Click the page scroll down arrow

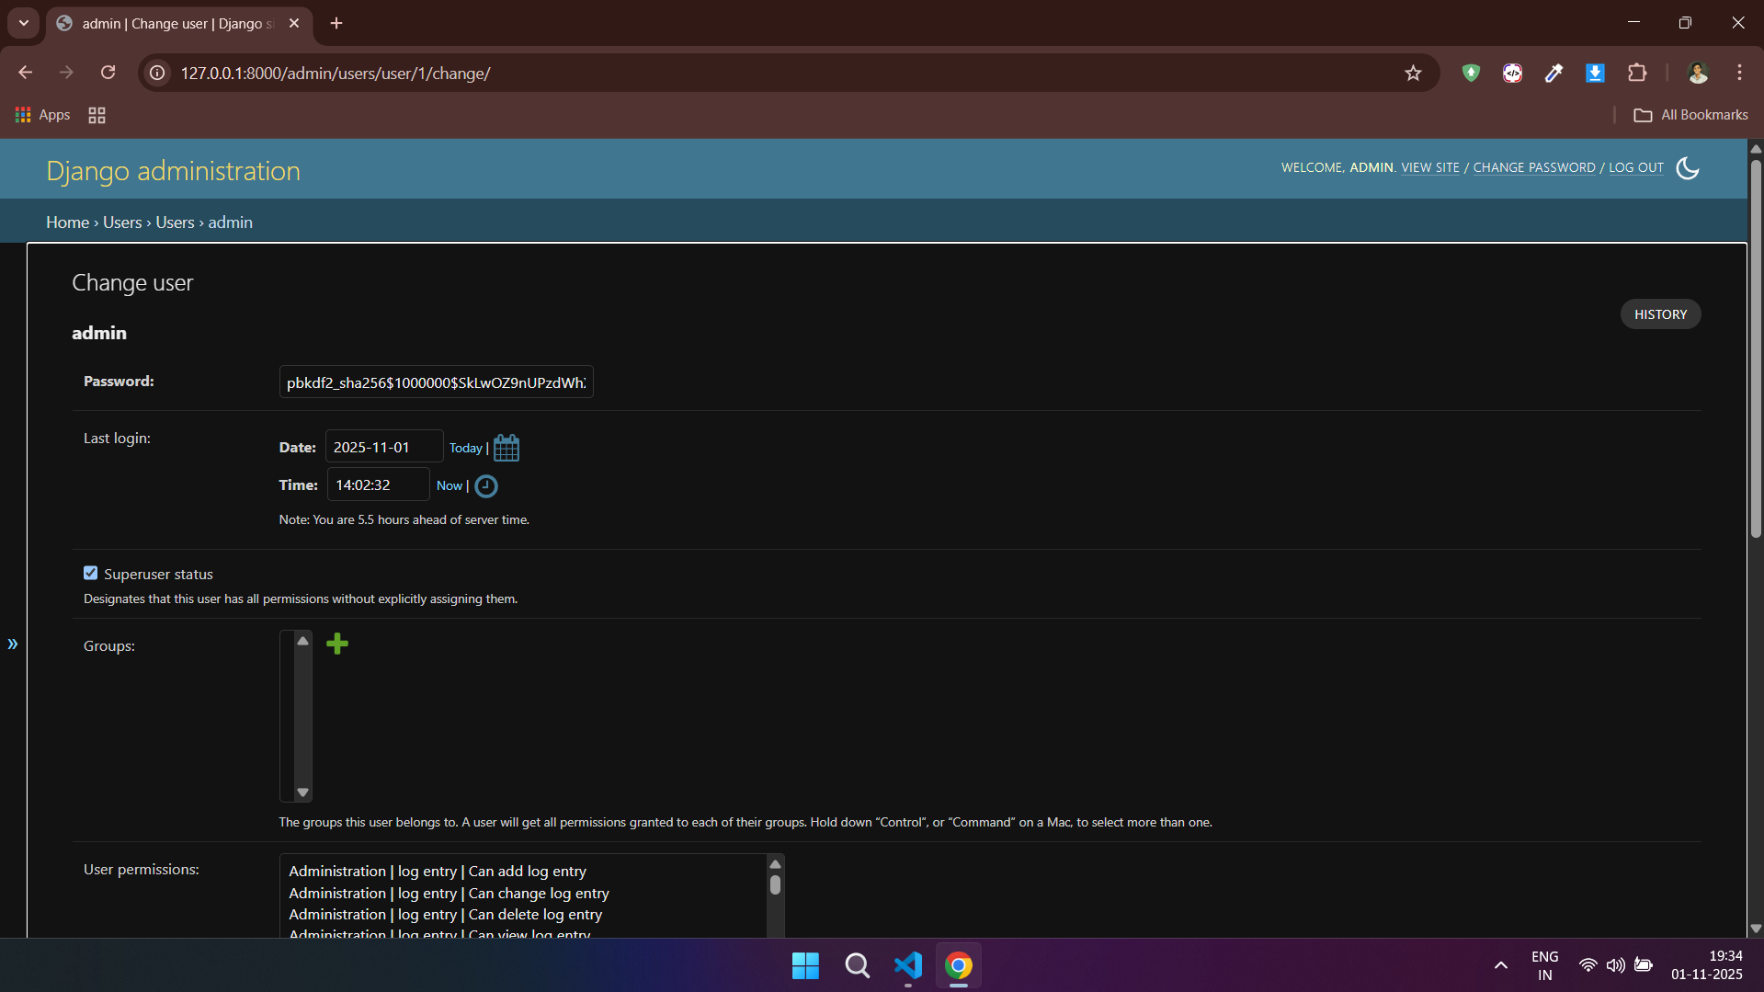pos(1756,929)
